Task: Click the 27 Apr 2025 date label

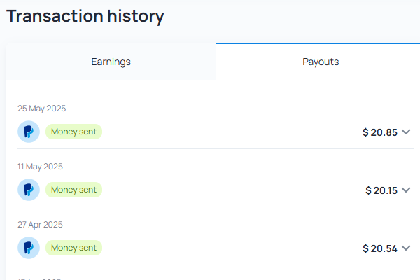Action: point(40,225)
